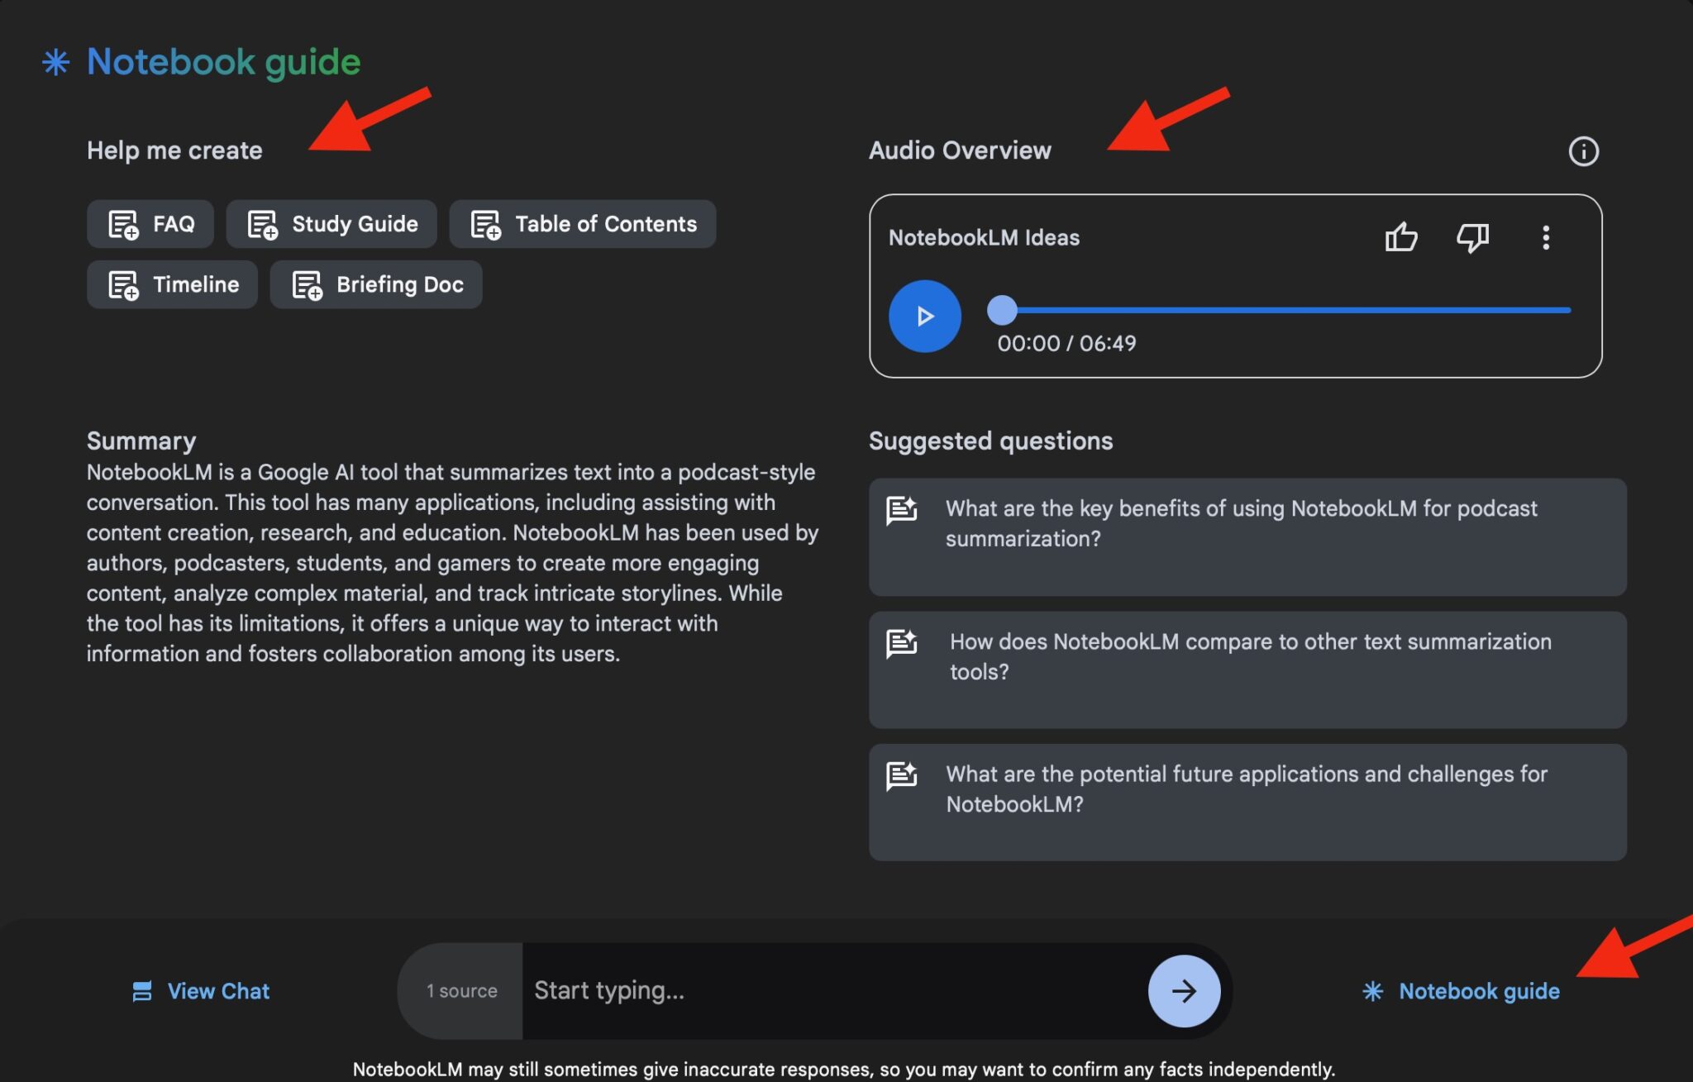Open the audio overview three-dot menu

pos(1545,238)
